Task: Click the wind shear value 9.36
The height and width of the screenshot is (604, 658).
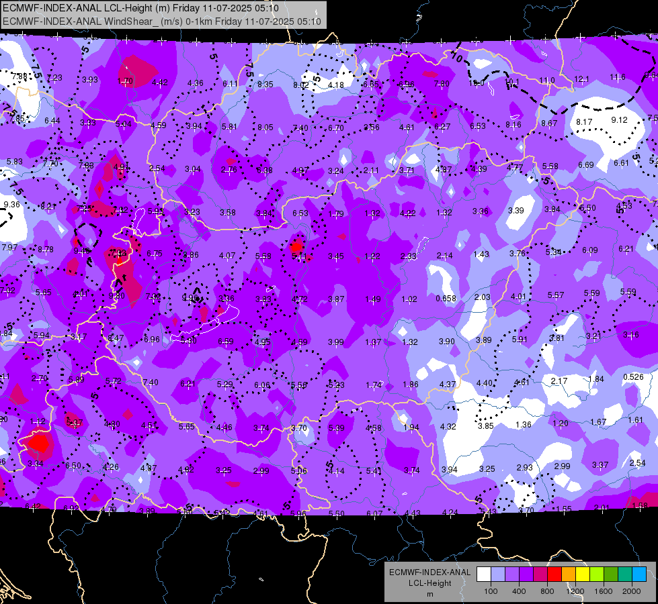Action: point(11,205)
